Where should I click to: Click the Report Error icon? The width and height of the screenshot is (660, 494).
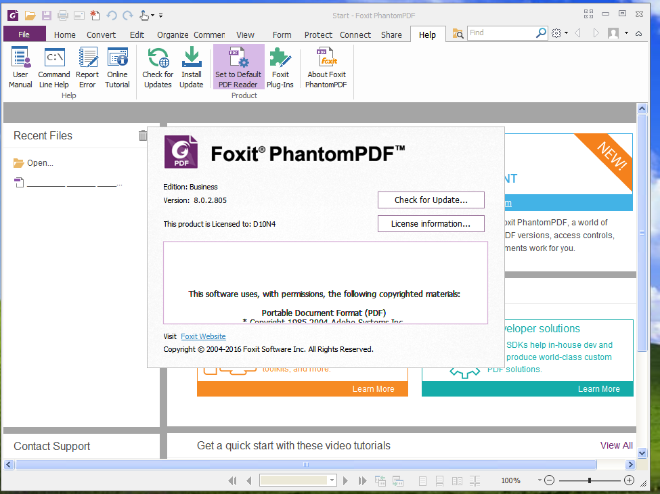87,67
